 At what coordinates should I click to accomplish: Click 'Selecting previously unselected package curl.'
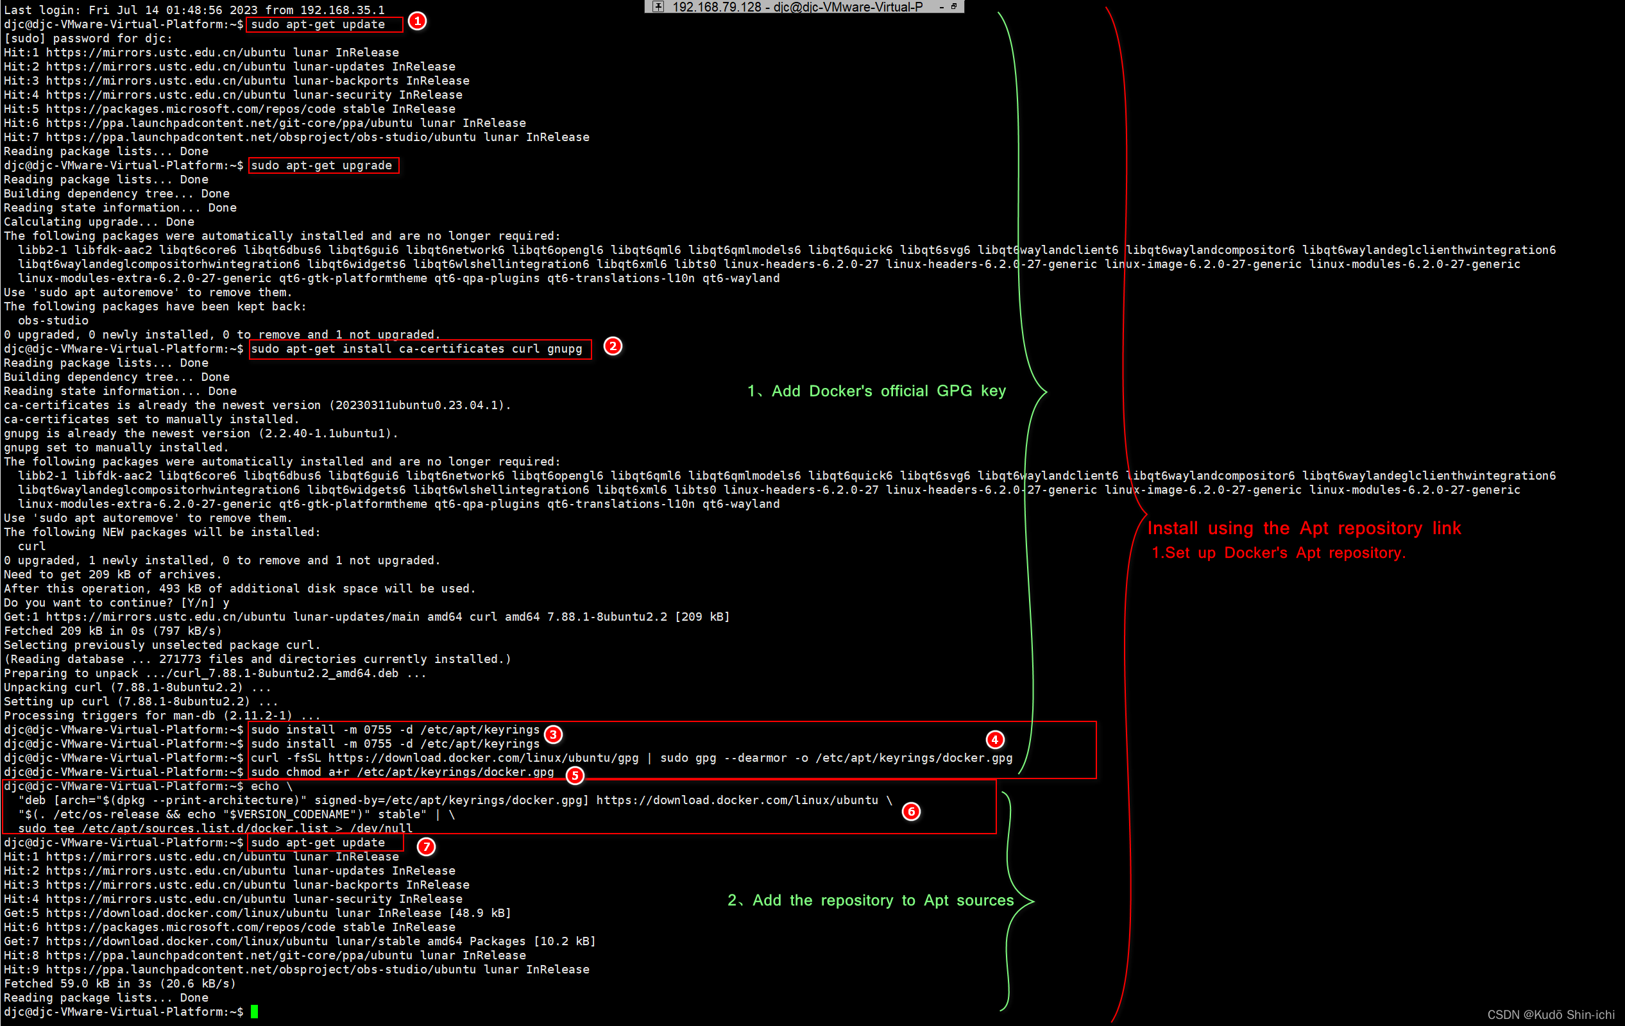162,646
